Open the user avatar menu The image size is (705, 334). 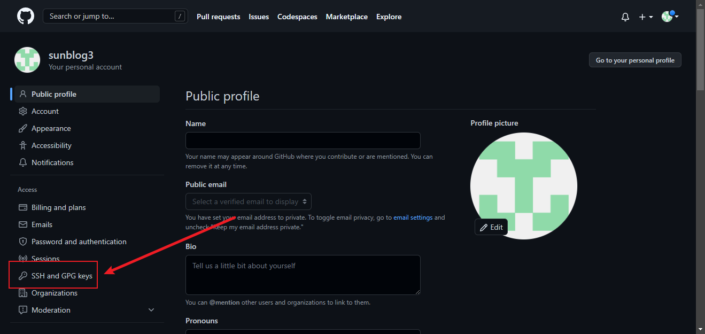[x=670, y=17]
